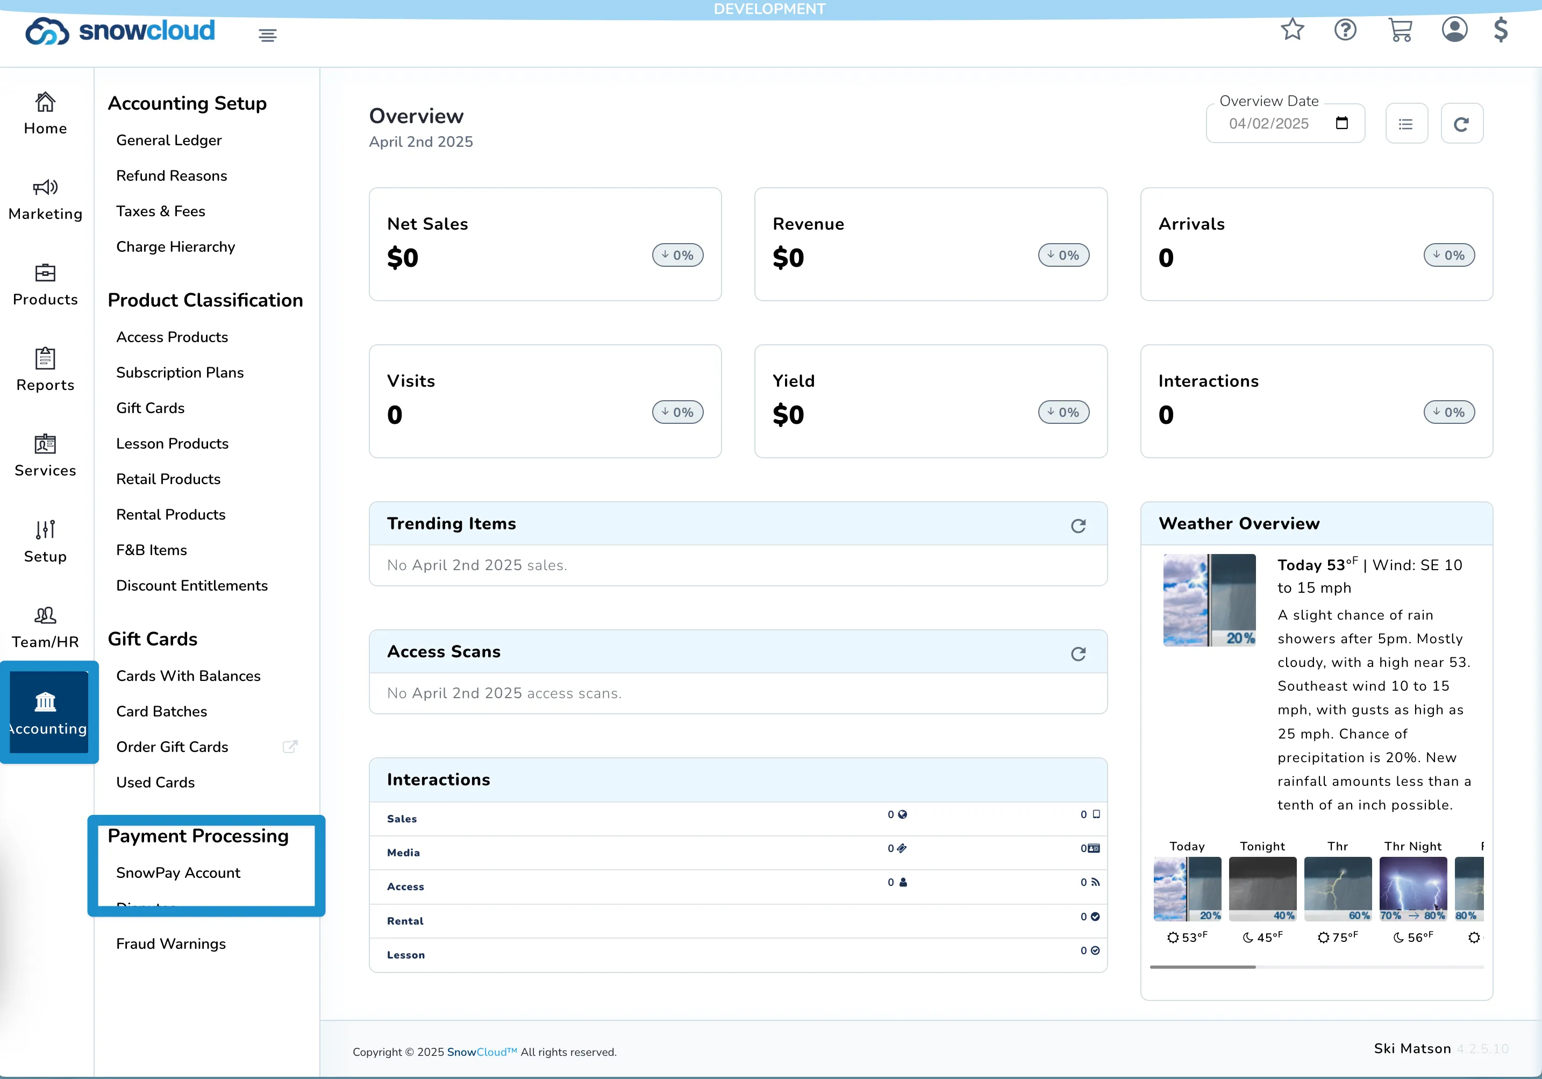Open the Reports clipboard icon
Screen dimensions: 1542x1079
(45, 358)
